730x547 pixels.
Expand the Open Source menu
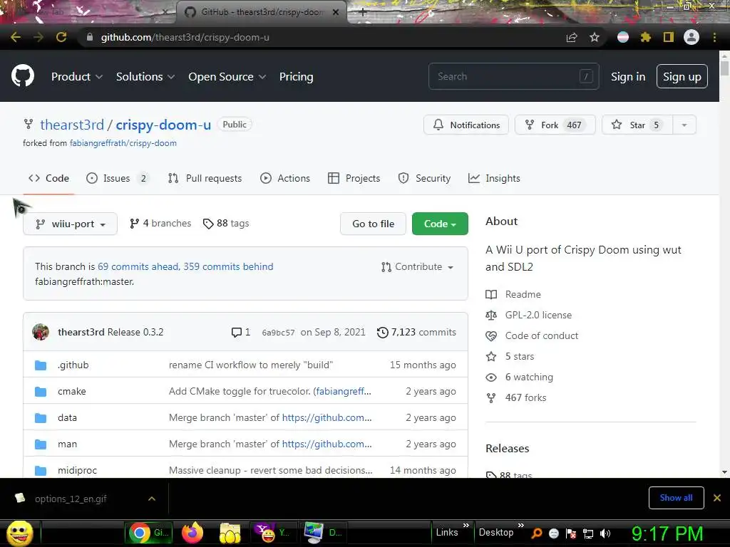(227, 77)
